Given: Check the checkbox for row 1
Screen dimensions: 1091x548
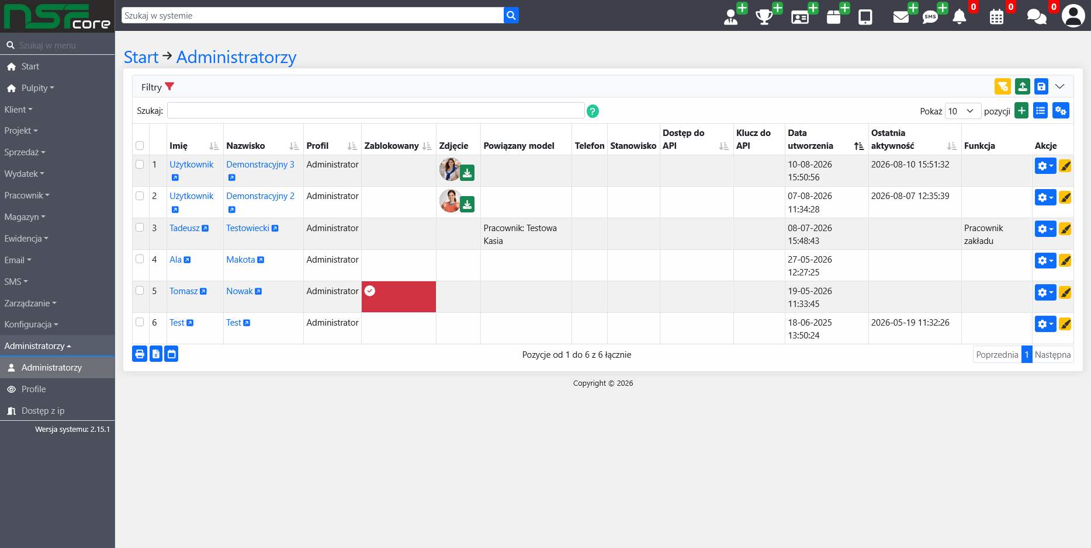Looking at the screenshot, I should [x=140, y=165].
